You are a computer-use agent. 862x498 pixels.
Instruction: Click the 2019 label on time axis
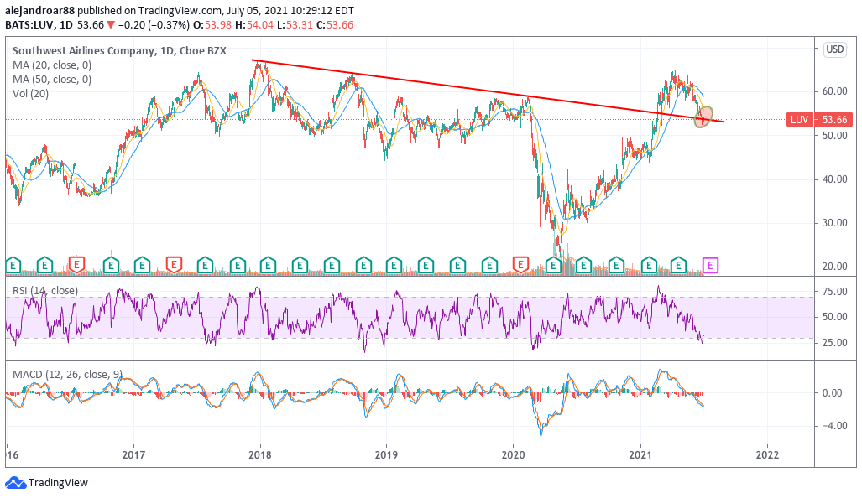386,455
